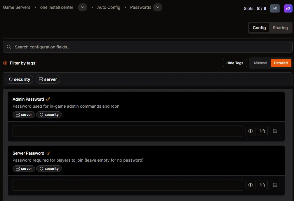Save the Server Password with the disk icon
The width and height of the screenshot is (294, 201).
275,185
